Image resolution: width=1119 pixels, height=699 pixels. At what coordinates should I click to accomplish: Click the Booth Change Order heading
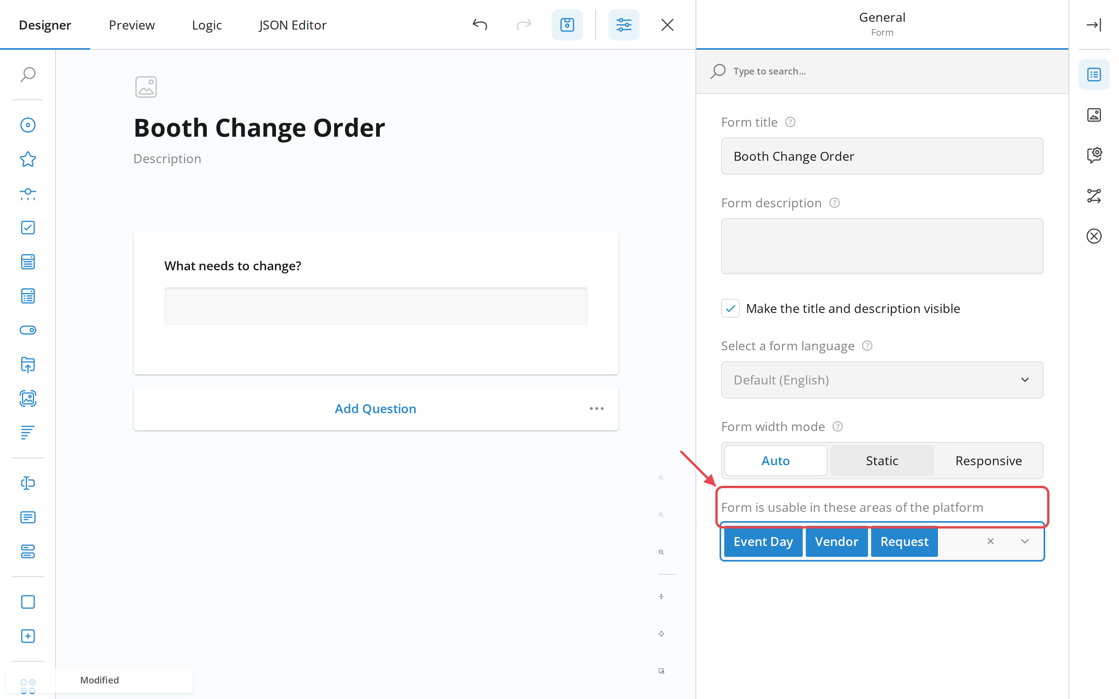click(x=259, y=128)
